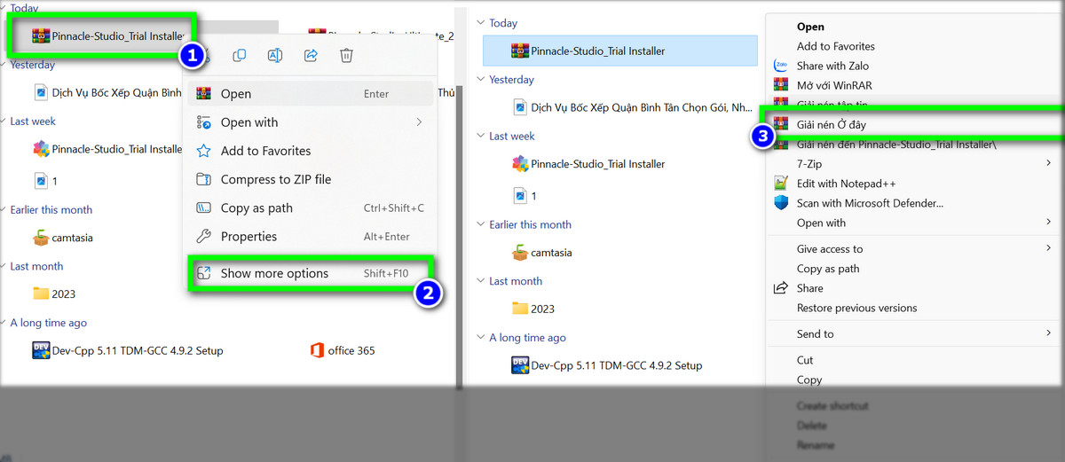Image resolution: width=1065 pixels, height=462 pixels.
Task: Click the Rename icon in the context menu toolbar
Action: click(275, 56)
